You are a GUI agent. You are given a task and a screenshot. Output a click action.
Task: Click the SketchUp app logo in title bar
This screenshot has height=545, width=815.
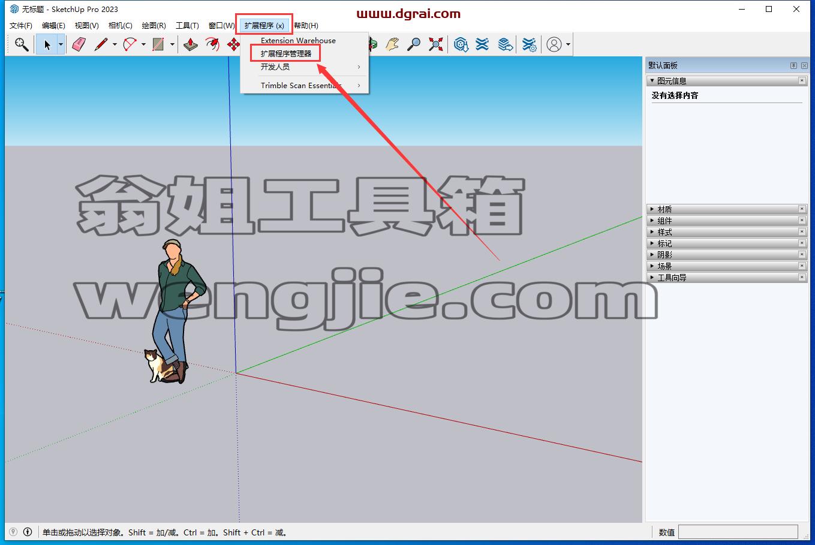pos(14,9)
